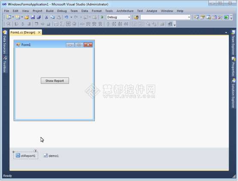The width and height of the screenshot is (238, 181).
Task: Select the stiReport1 component in tray
Action: (26, 156)
